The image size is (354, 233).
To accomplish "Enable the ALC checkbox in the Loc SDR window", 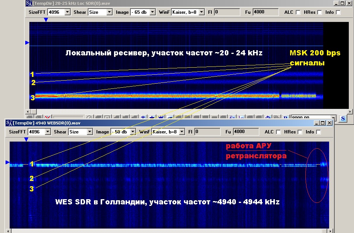I will 298,12.
